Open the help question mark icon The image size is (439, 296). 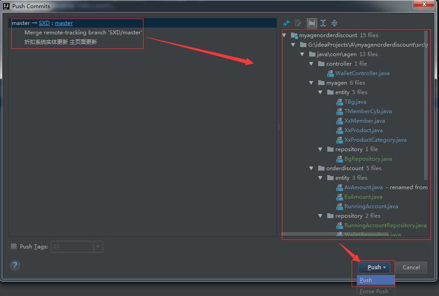point(15,265)
